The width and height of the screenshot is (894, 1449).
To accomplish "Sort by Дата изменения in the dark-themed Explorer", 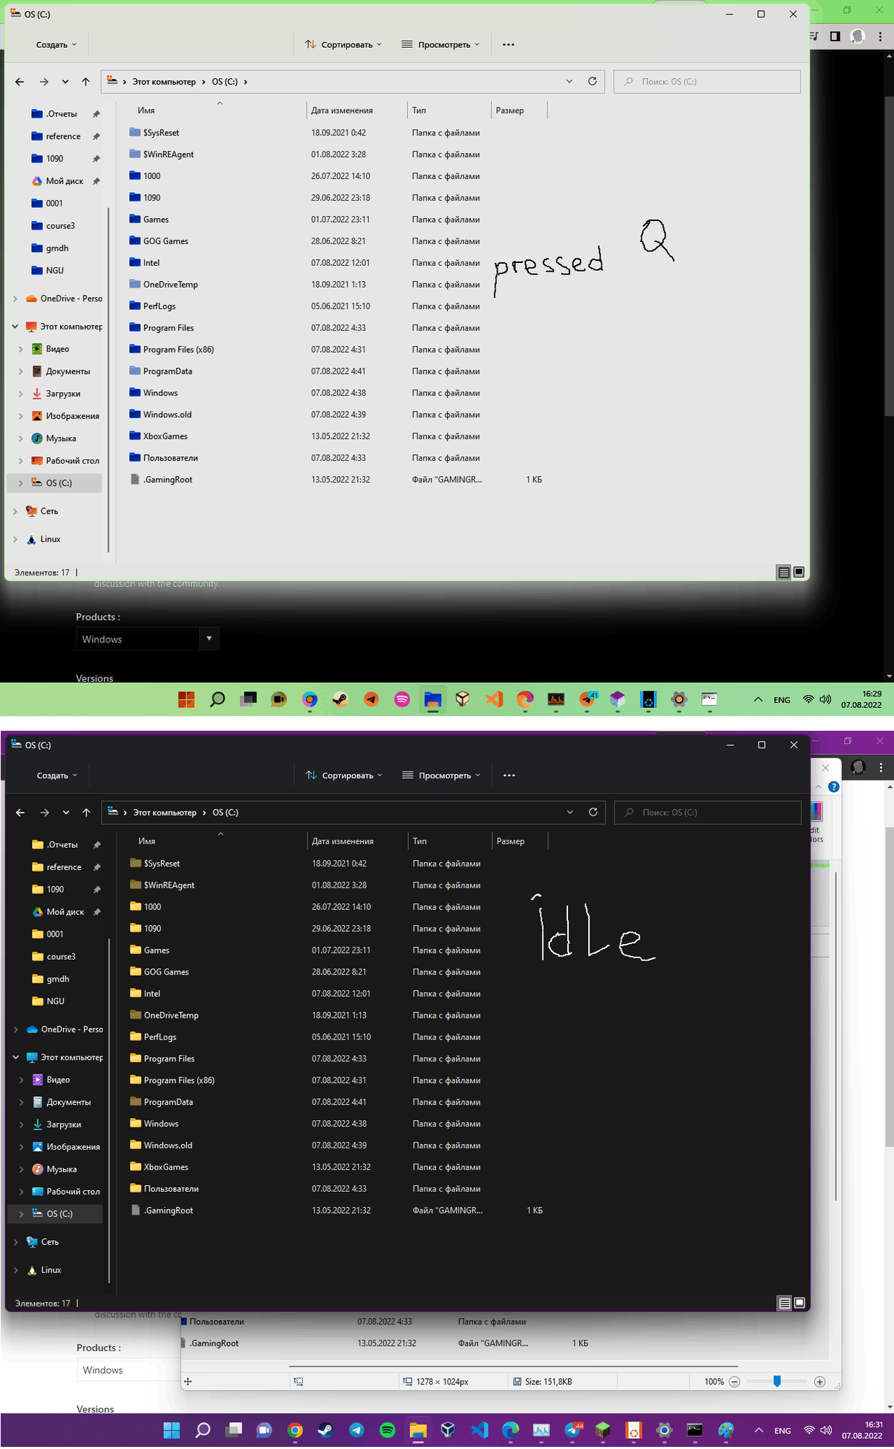I will [343, 841].
